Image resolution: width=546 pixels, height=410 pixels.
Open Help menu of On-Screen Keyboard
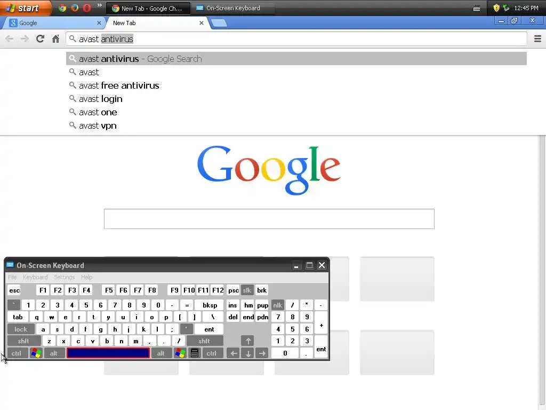[87, 277]
